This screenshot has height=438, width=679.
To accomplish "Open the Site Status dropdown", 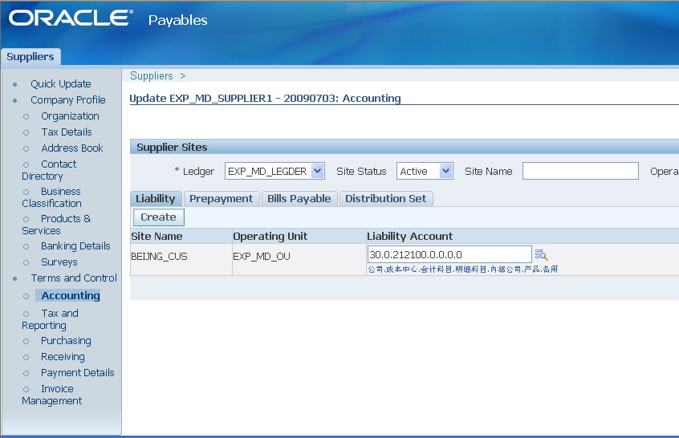I will pyautogui.click(x=425, y=171).
